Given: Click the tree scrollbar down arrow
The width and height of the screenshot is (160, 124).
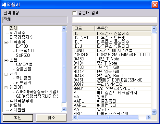Looking at the screenshot, I should (64, 109).
